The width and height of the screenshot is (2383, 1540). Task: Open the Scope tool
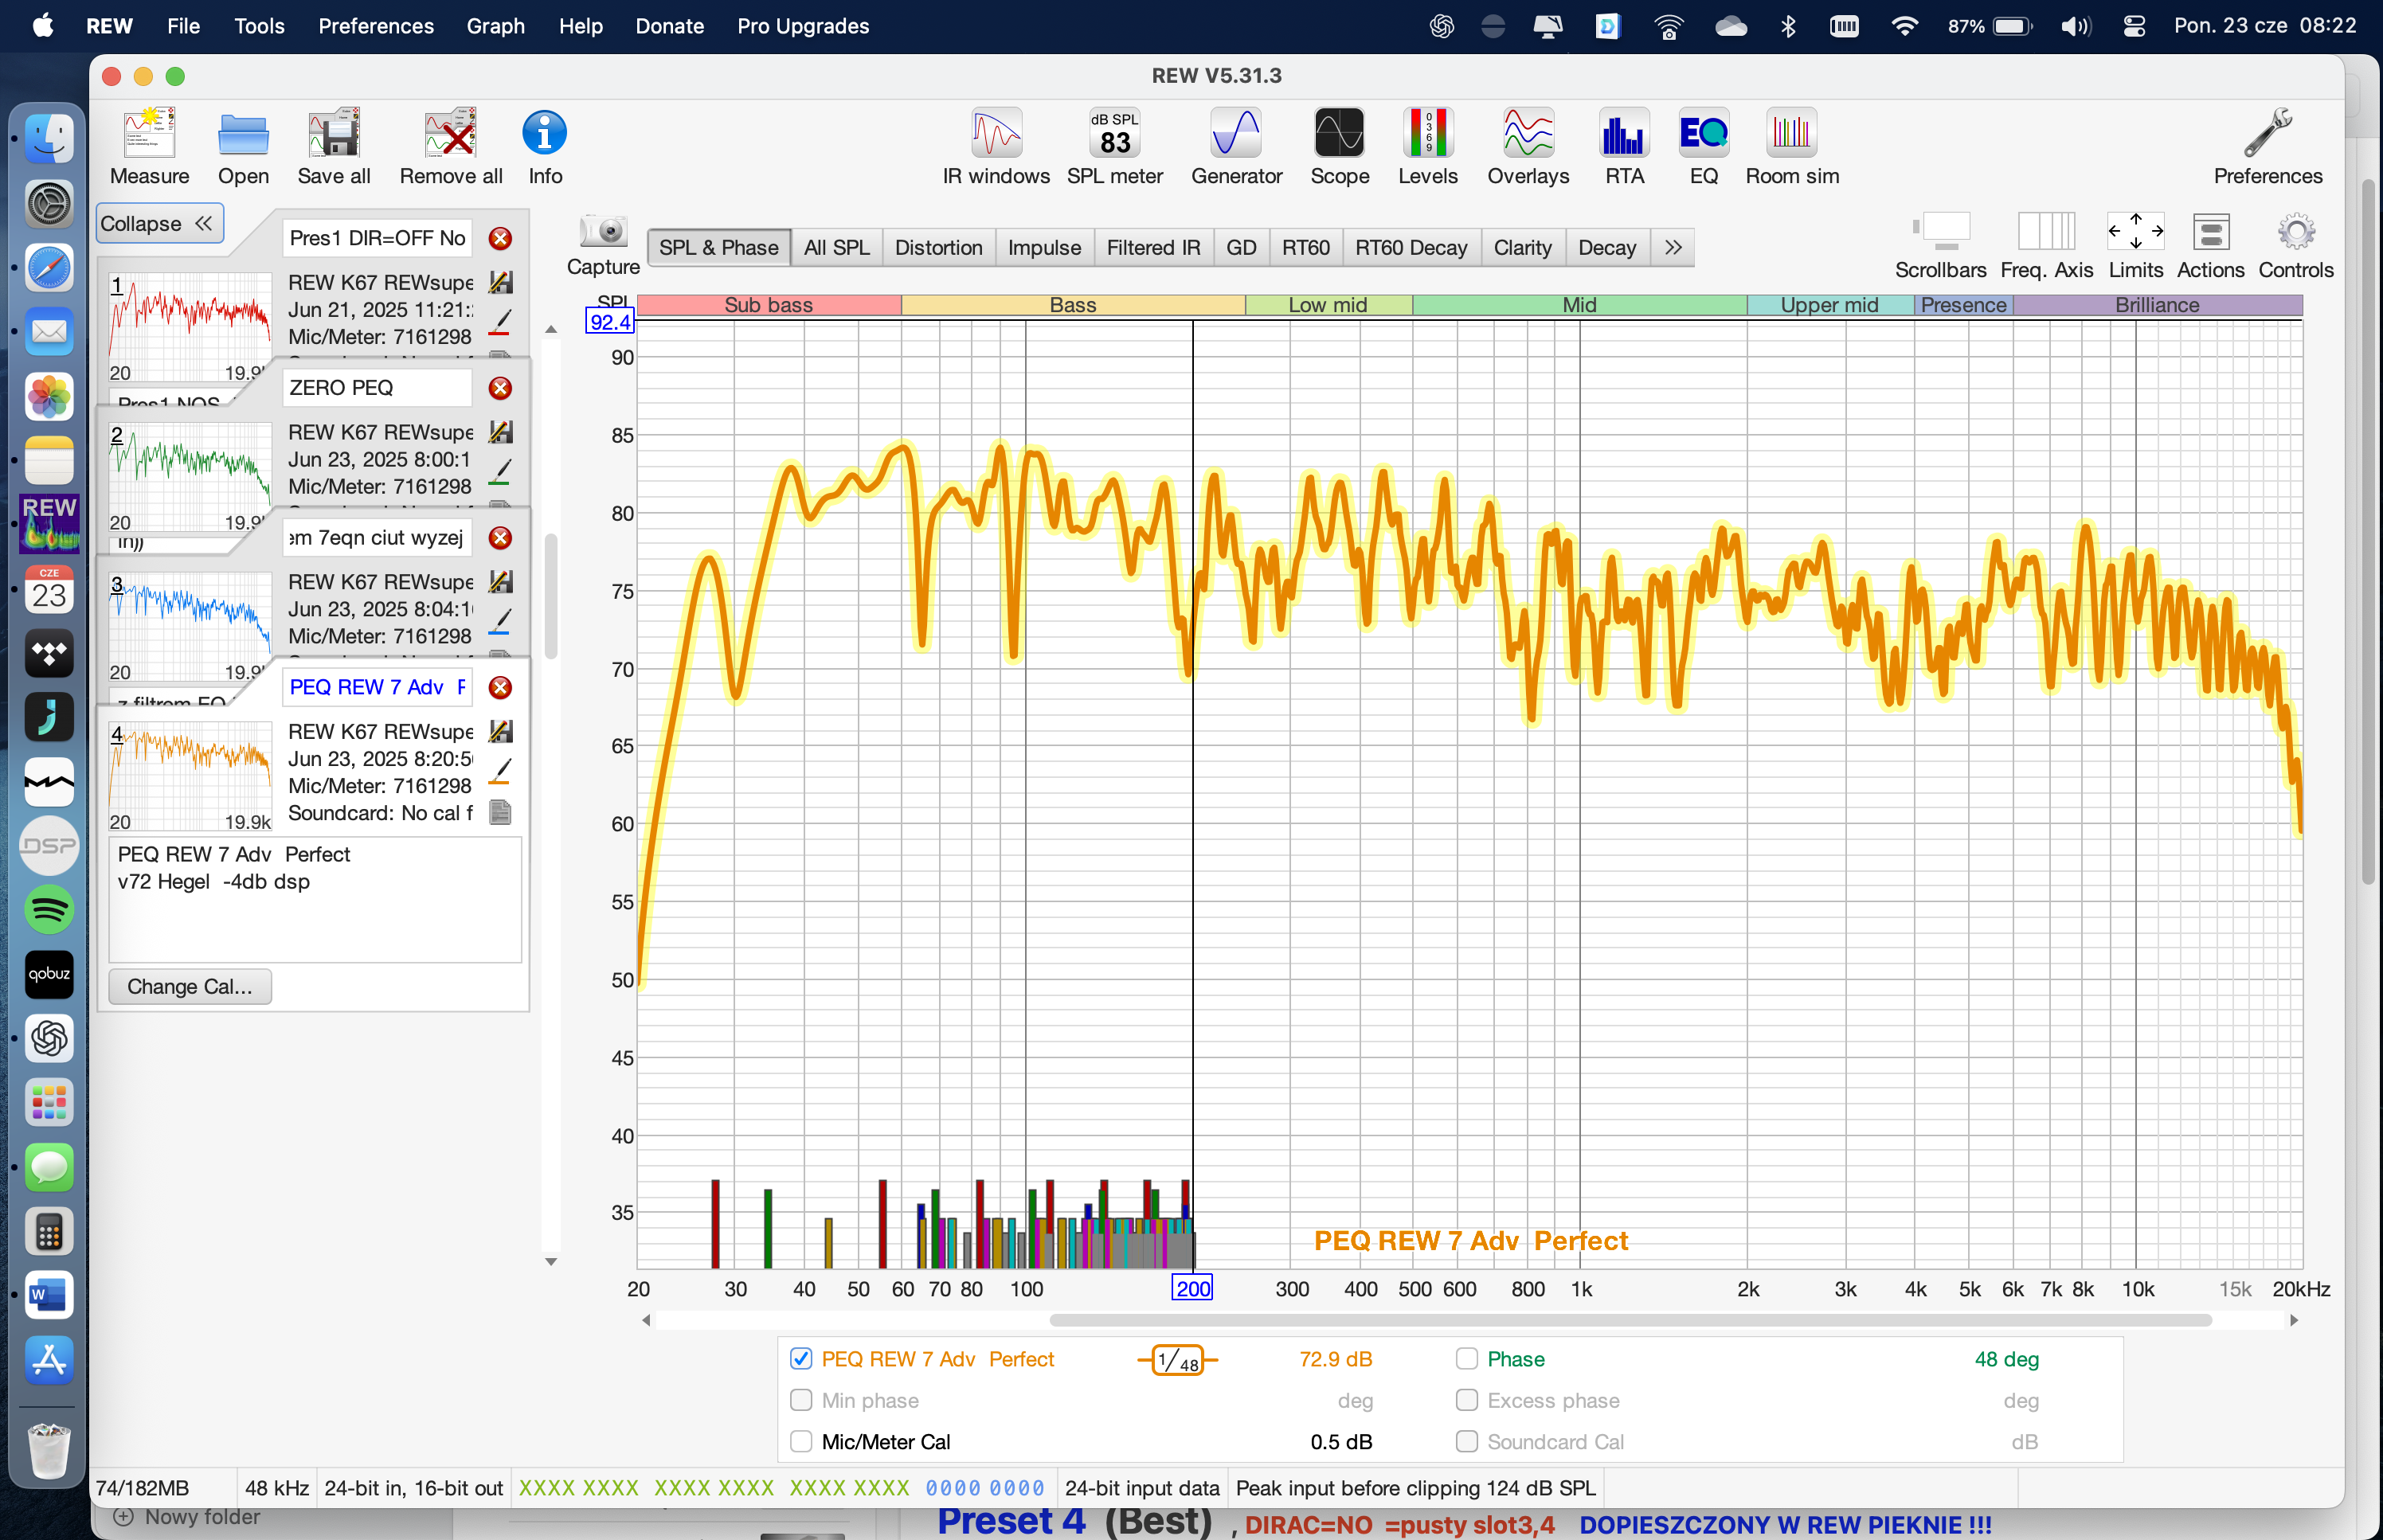click(x=1339, y=147)
